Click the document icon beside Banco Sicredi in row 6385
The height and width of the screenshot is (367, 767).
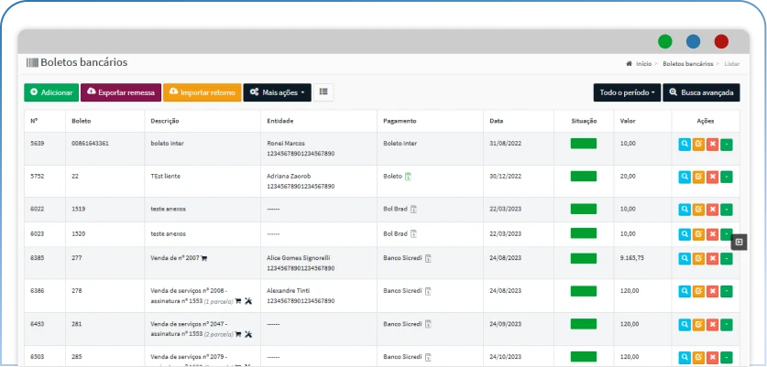point(428,259)
